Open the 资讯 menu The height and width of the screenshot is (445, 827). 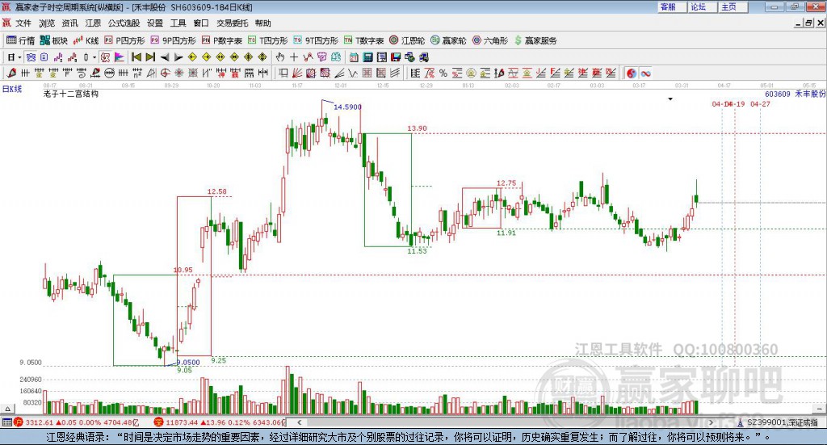click(69, 23)
